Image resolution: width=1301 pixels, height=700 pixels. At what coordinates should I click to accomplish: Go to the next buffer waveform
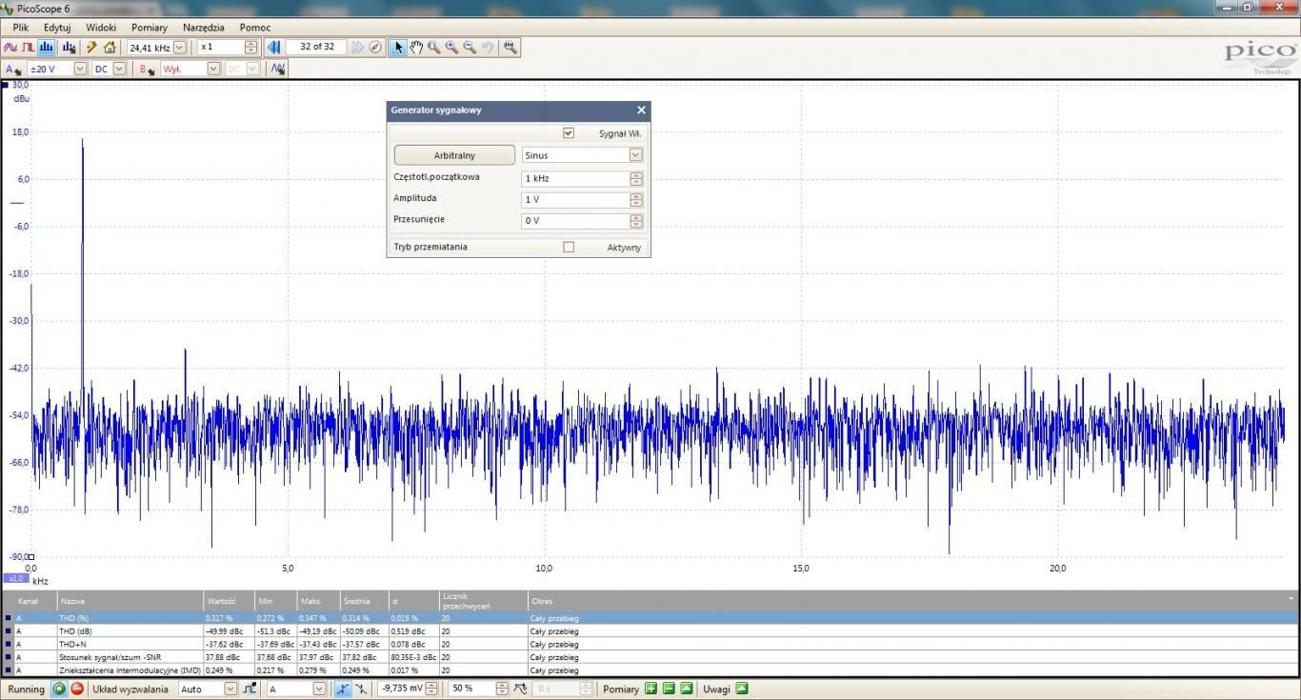click(x=357, y=47)
